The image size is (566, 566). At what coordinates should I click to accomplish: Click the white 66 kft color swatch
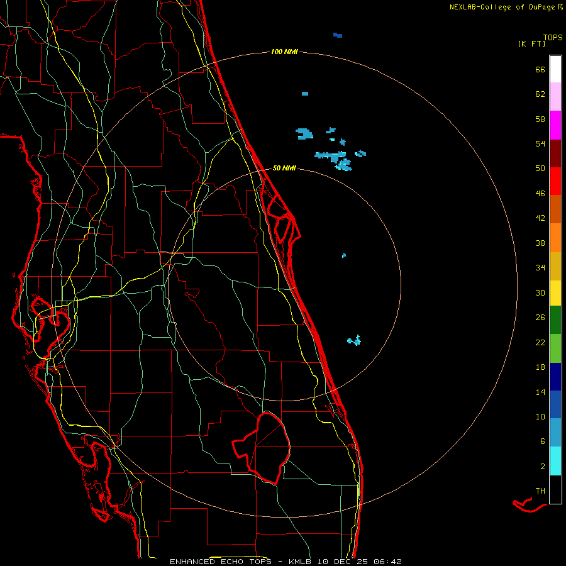pyautogui.click(x=555, y=69)
